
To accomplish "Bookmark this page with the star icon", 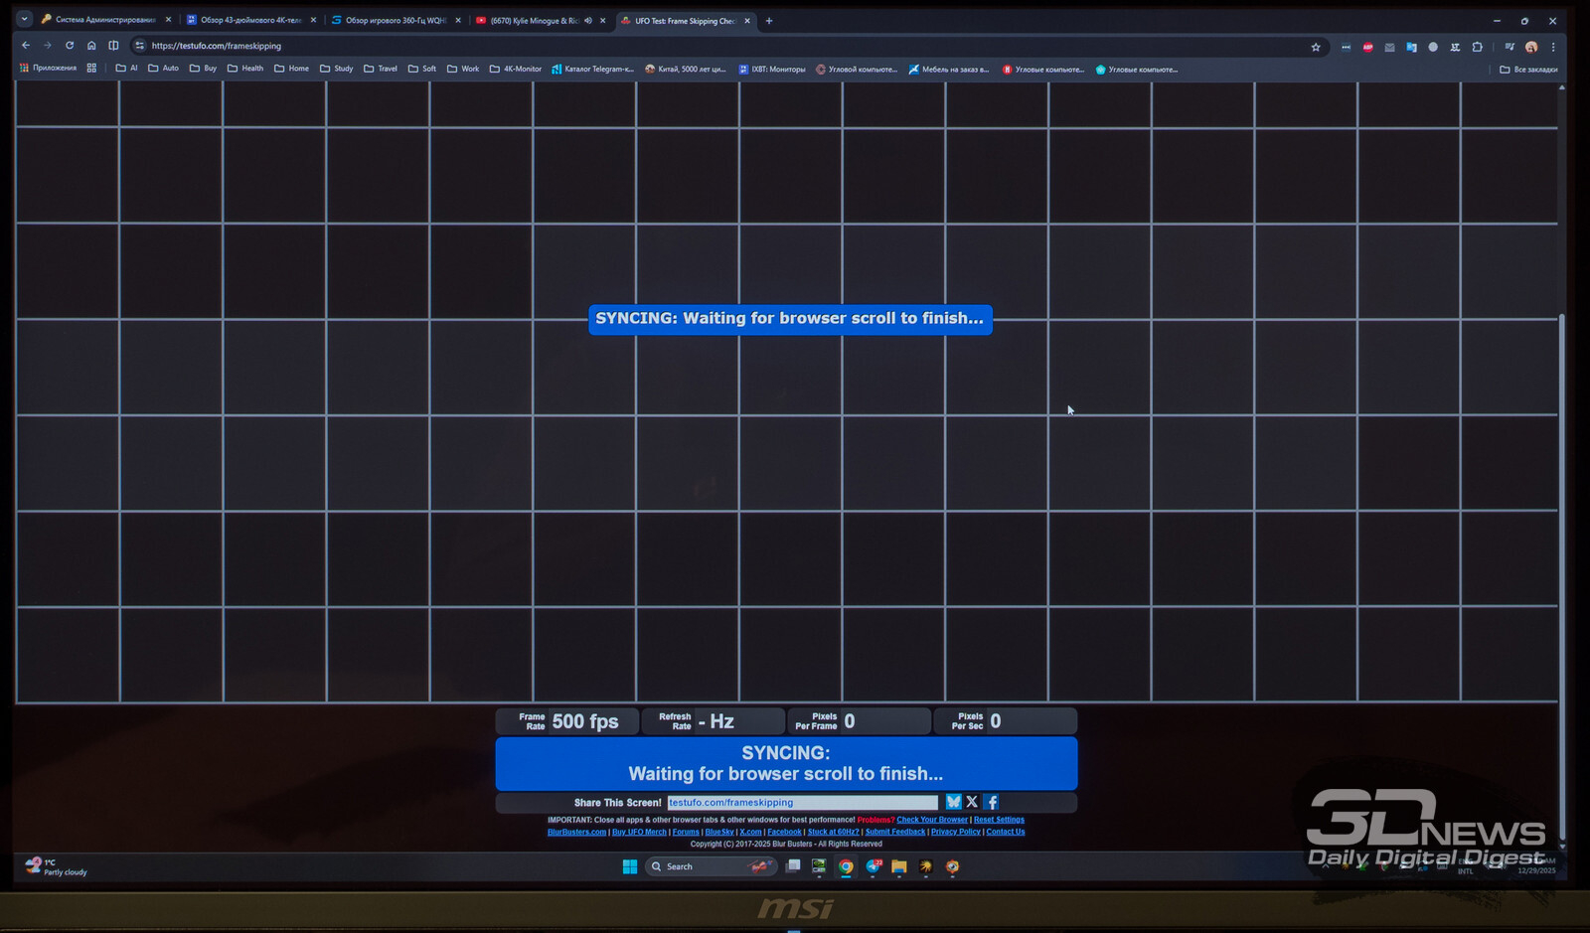I will point(1316,47).
